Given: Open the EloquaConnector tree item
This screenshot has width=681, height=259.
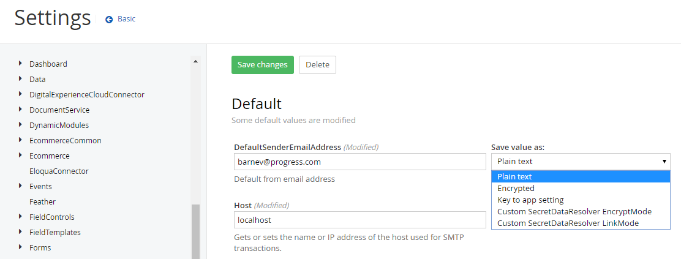Looking at the screenshot, I should pos(59,171).
